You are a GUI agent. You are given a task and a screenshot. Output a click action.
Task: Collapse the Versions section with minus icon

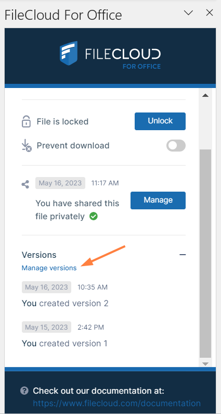click(183, 255)
